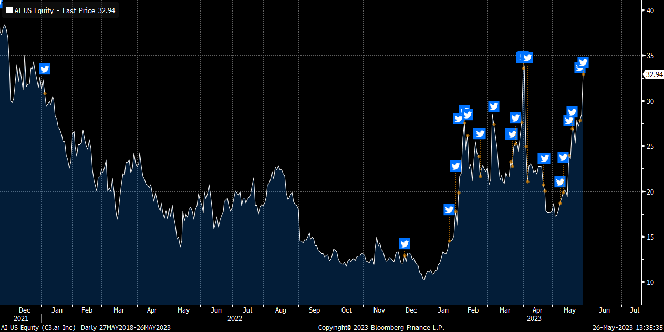
Task: Open the Twitter marker in December 2022
Action: (404, 243)
